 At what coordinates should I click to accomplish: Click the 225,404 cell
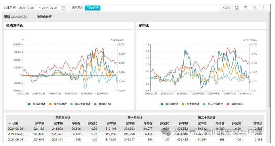(58, 140)
